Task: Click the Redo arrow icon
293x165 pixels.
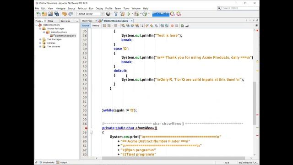Action: (x=71, y=14)
